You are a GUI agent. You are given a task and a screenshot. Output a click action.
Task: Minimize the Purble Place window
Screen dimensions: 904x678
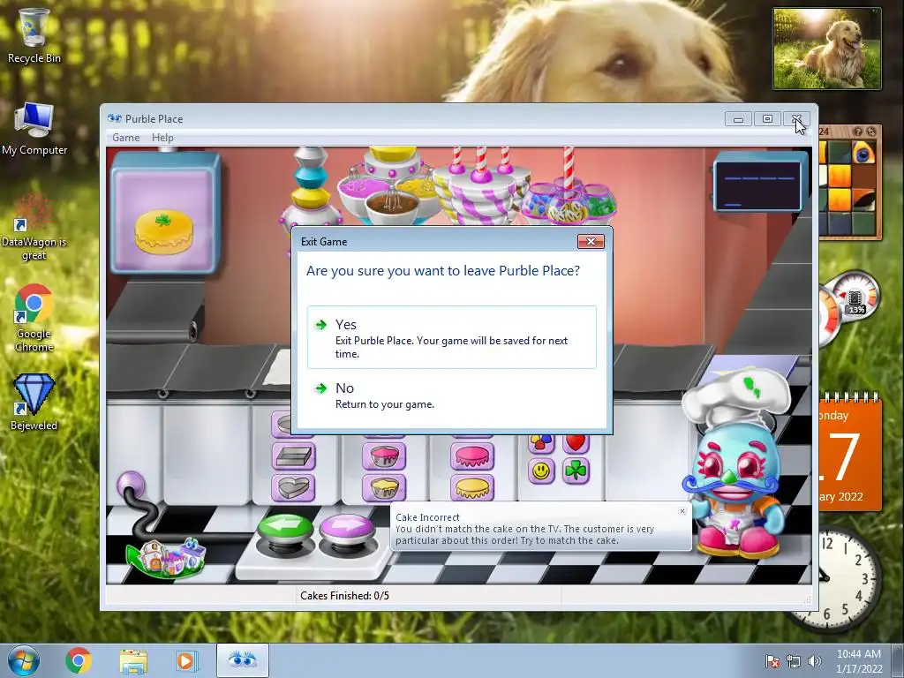point(738,119)
